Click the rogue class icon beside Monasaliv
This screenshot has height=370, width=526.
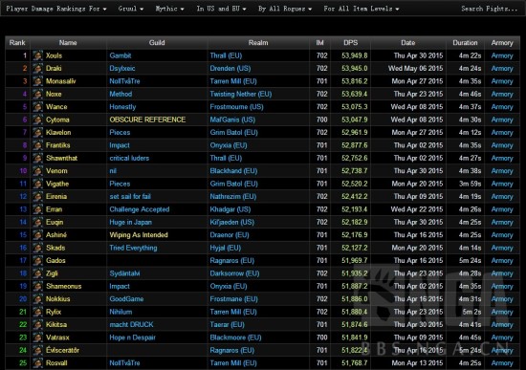click(x=38, y=81)
